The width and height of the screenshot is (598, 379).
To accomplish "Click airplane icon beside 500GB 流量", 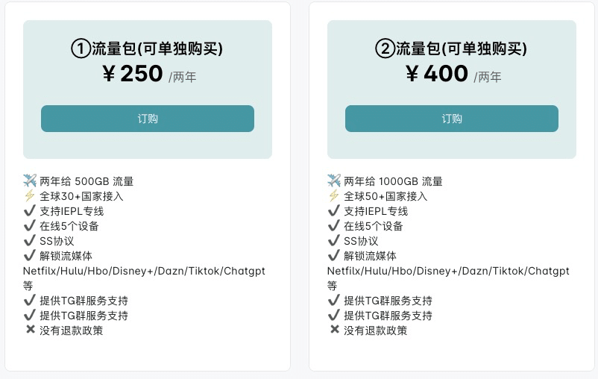I will [x=30, y=181].
